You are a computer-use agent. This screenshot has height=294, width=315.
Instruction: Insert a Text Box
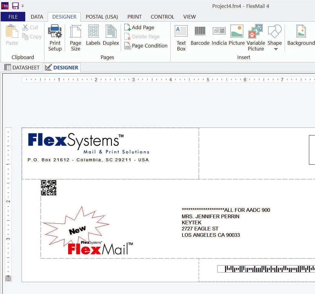click(x=181, y=38)
